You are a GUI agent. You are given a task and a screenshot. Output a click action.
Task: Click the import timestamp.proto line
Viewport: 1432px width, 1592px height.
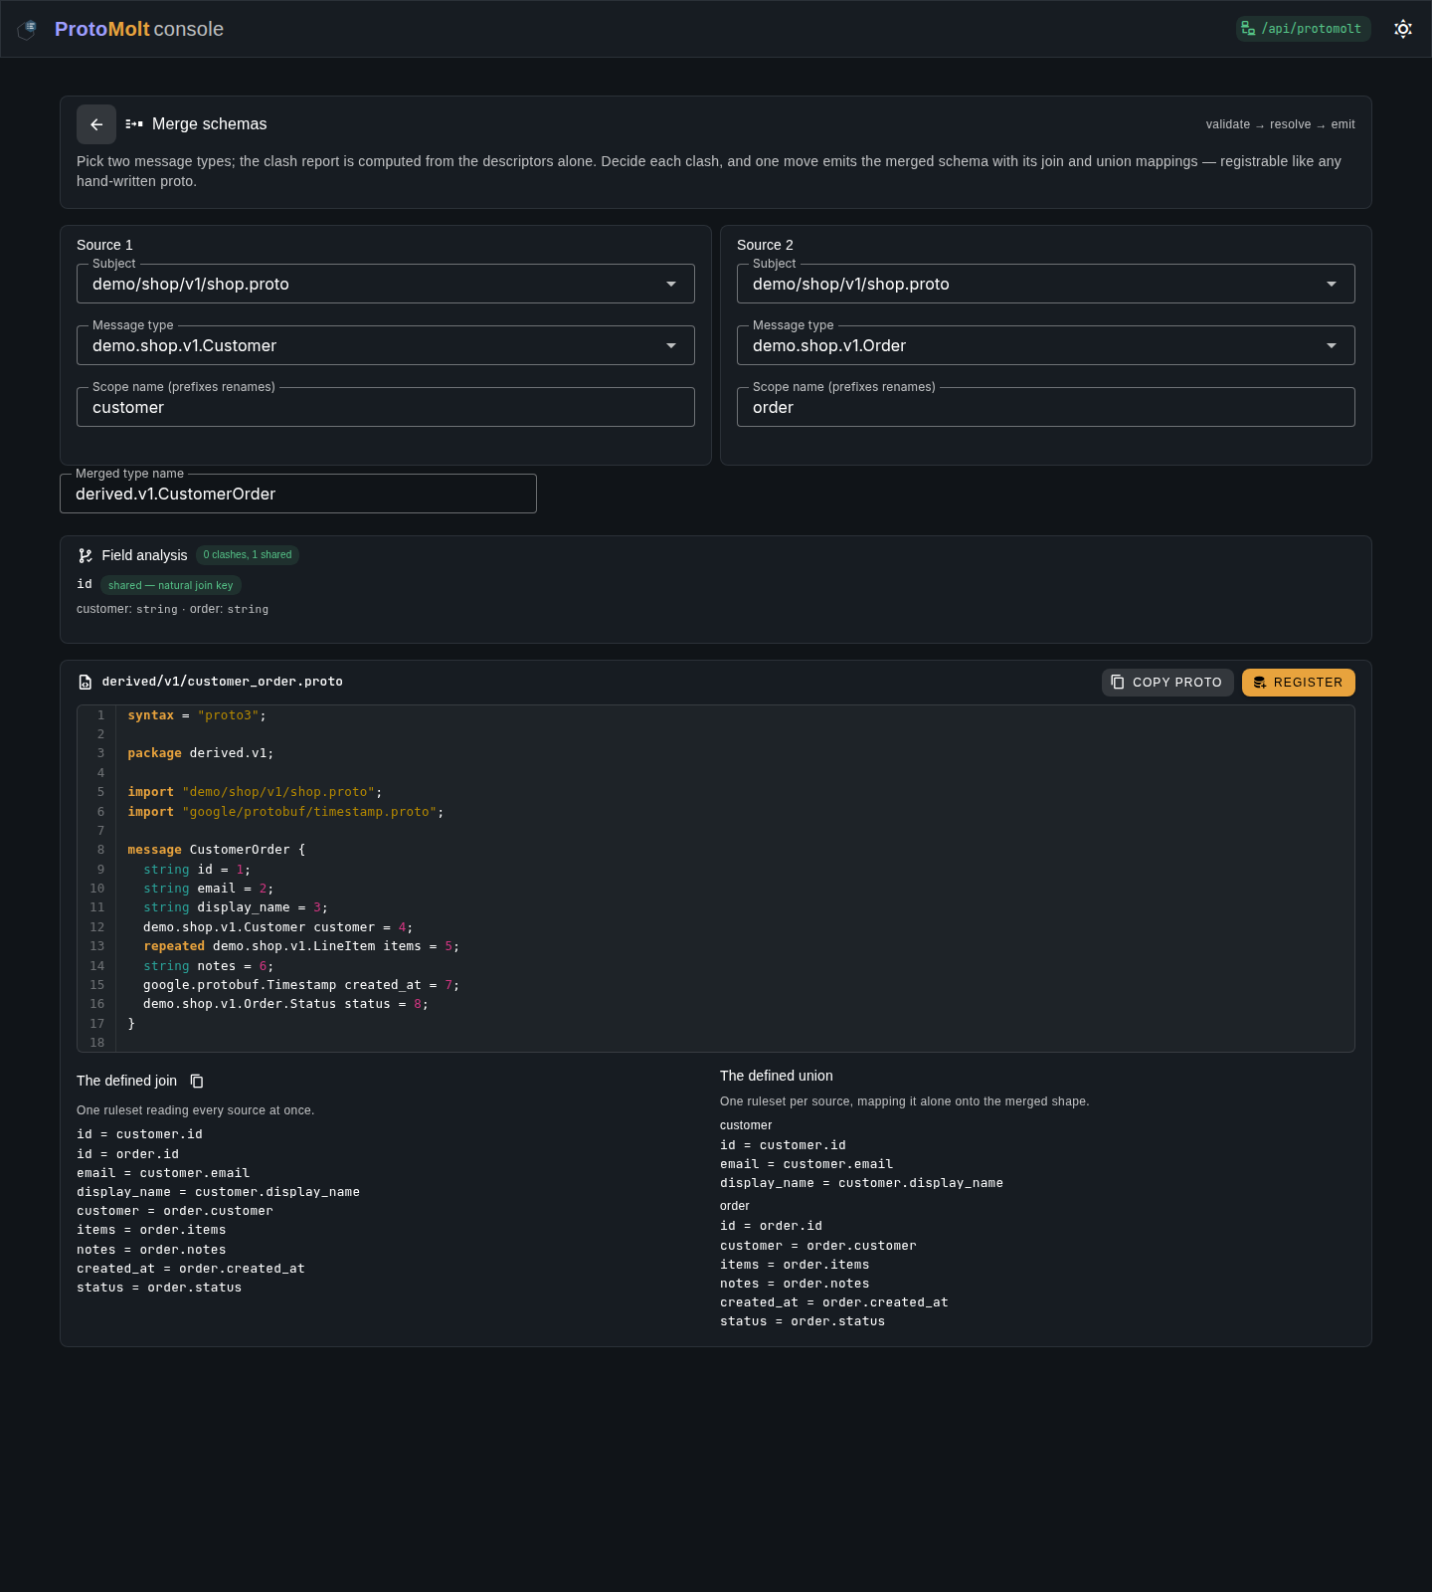pos(285,812)
